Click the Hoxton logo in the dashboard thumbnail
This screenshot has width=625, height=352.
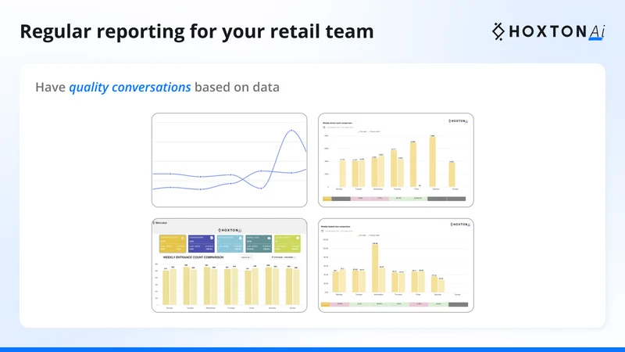pos(230,230)
